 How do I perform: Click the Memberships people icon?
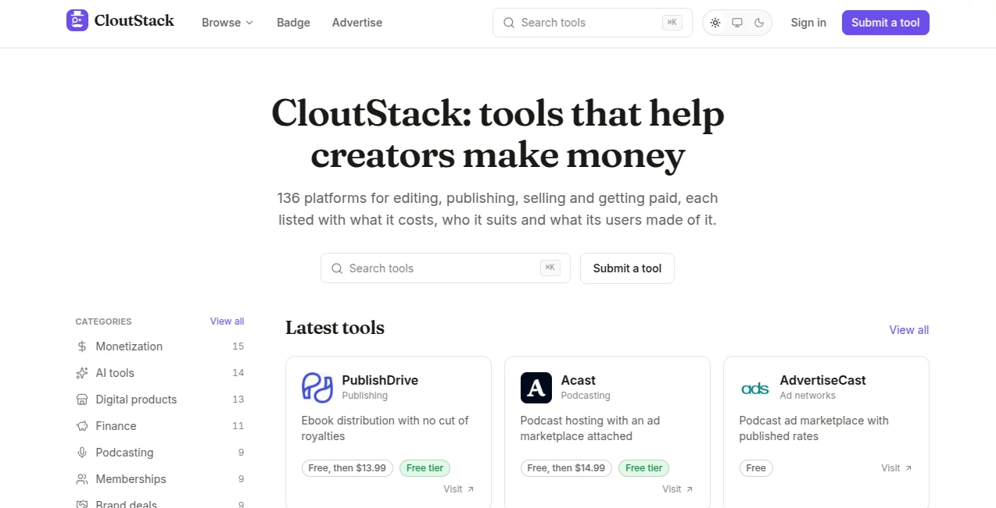(x=82, y=479)
